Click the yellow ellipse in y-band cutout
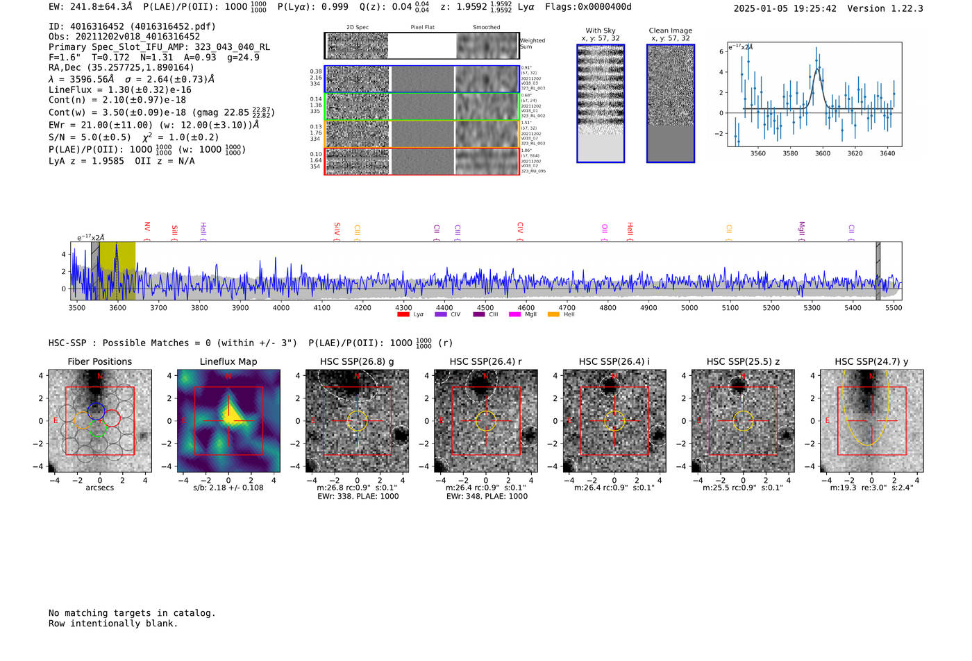972x661 pixels. coord(866,406)
